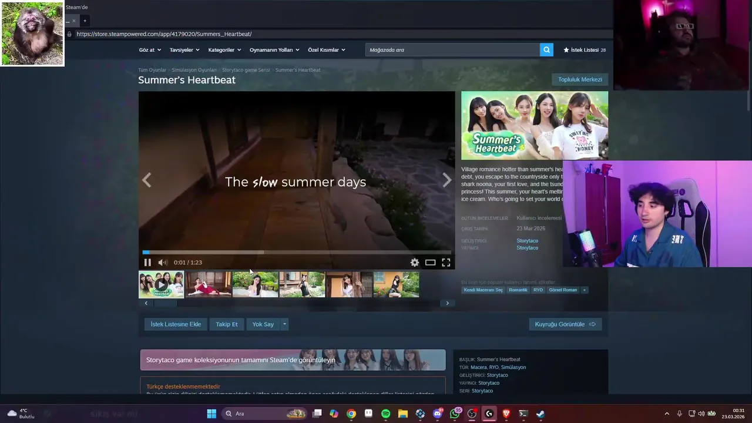Click Storytaco game Serisi breadcrumb
Screen dimensions: 752x423
[x=246, y=70]
